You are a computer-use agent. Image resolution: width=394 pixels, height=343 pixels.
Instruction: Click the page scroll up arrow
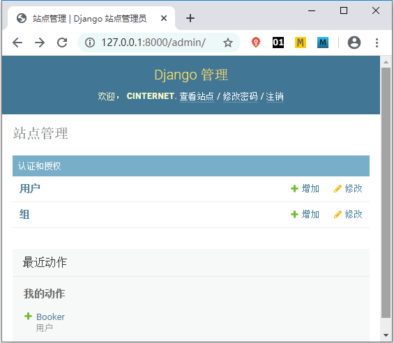[x=386, y=62]
